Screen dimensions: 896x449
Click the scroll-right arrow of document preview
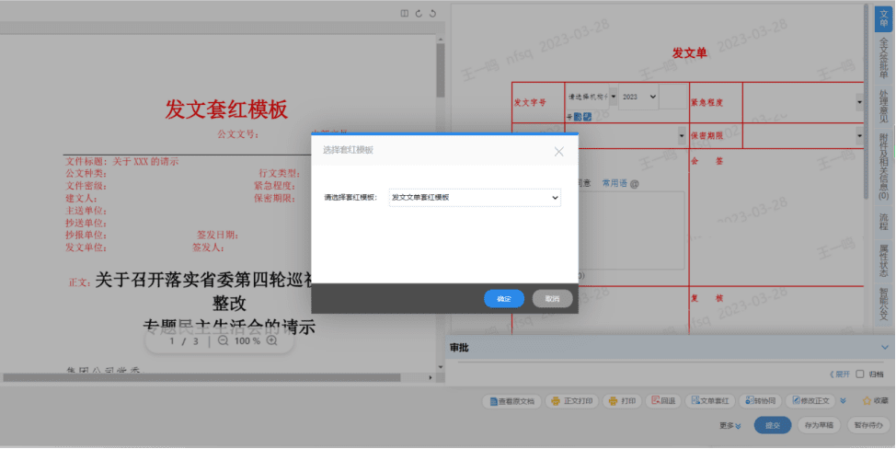coord(431,377)
